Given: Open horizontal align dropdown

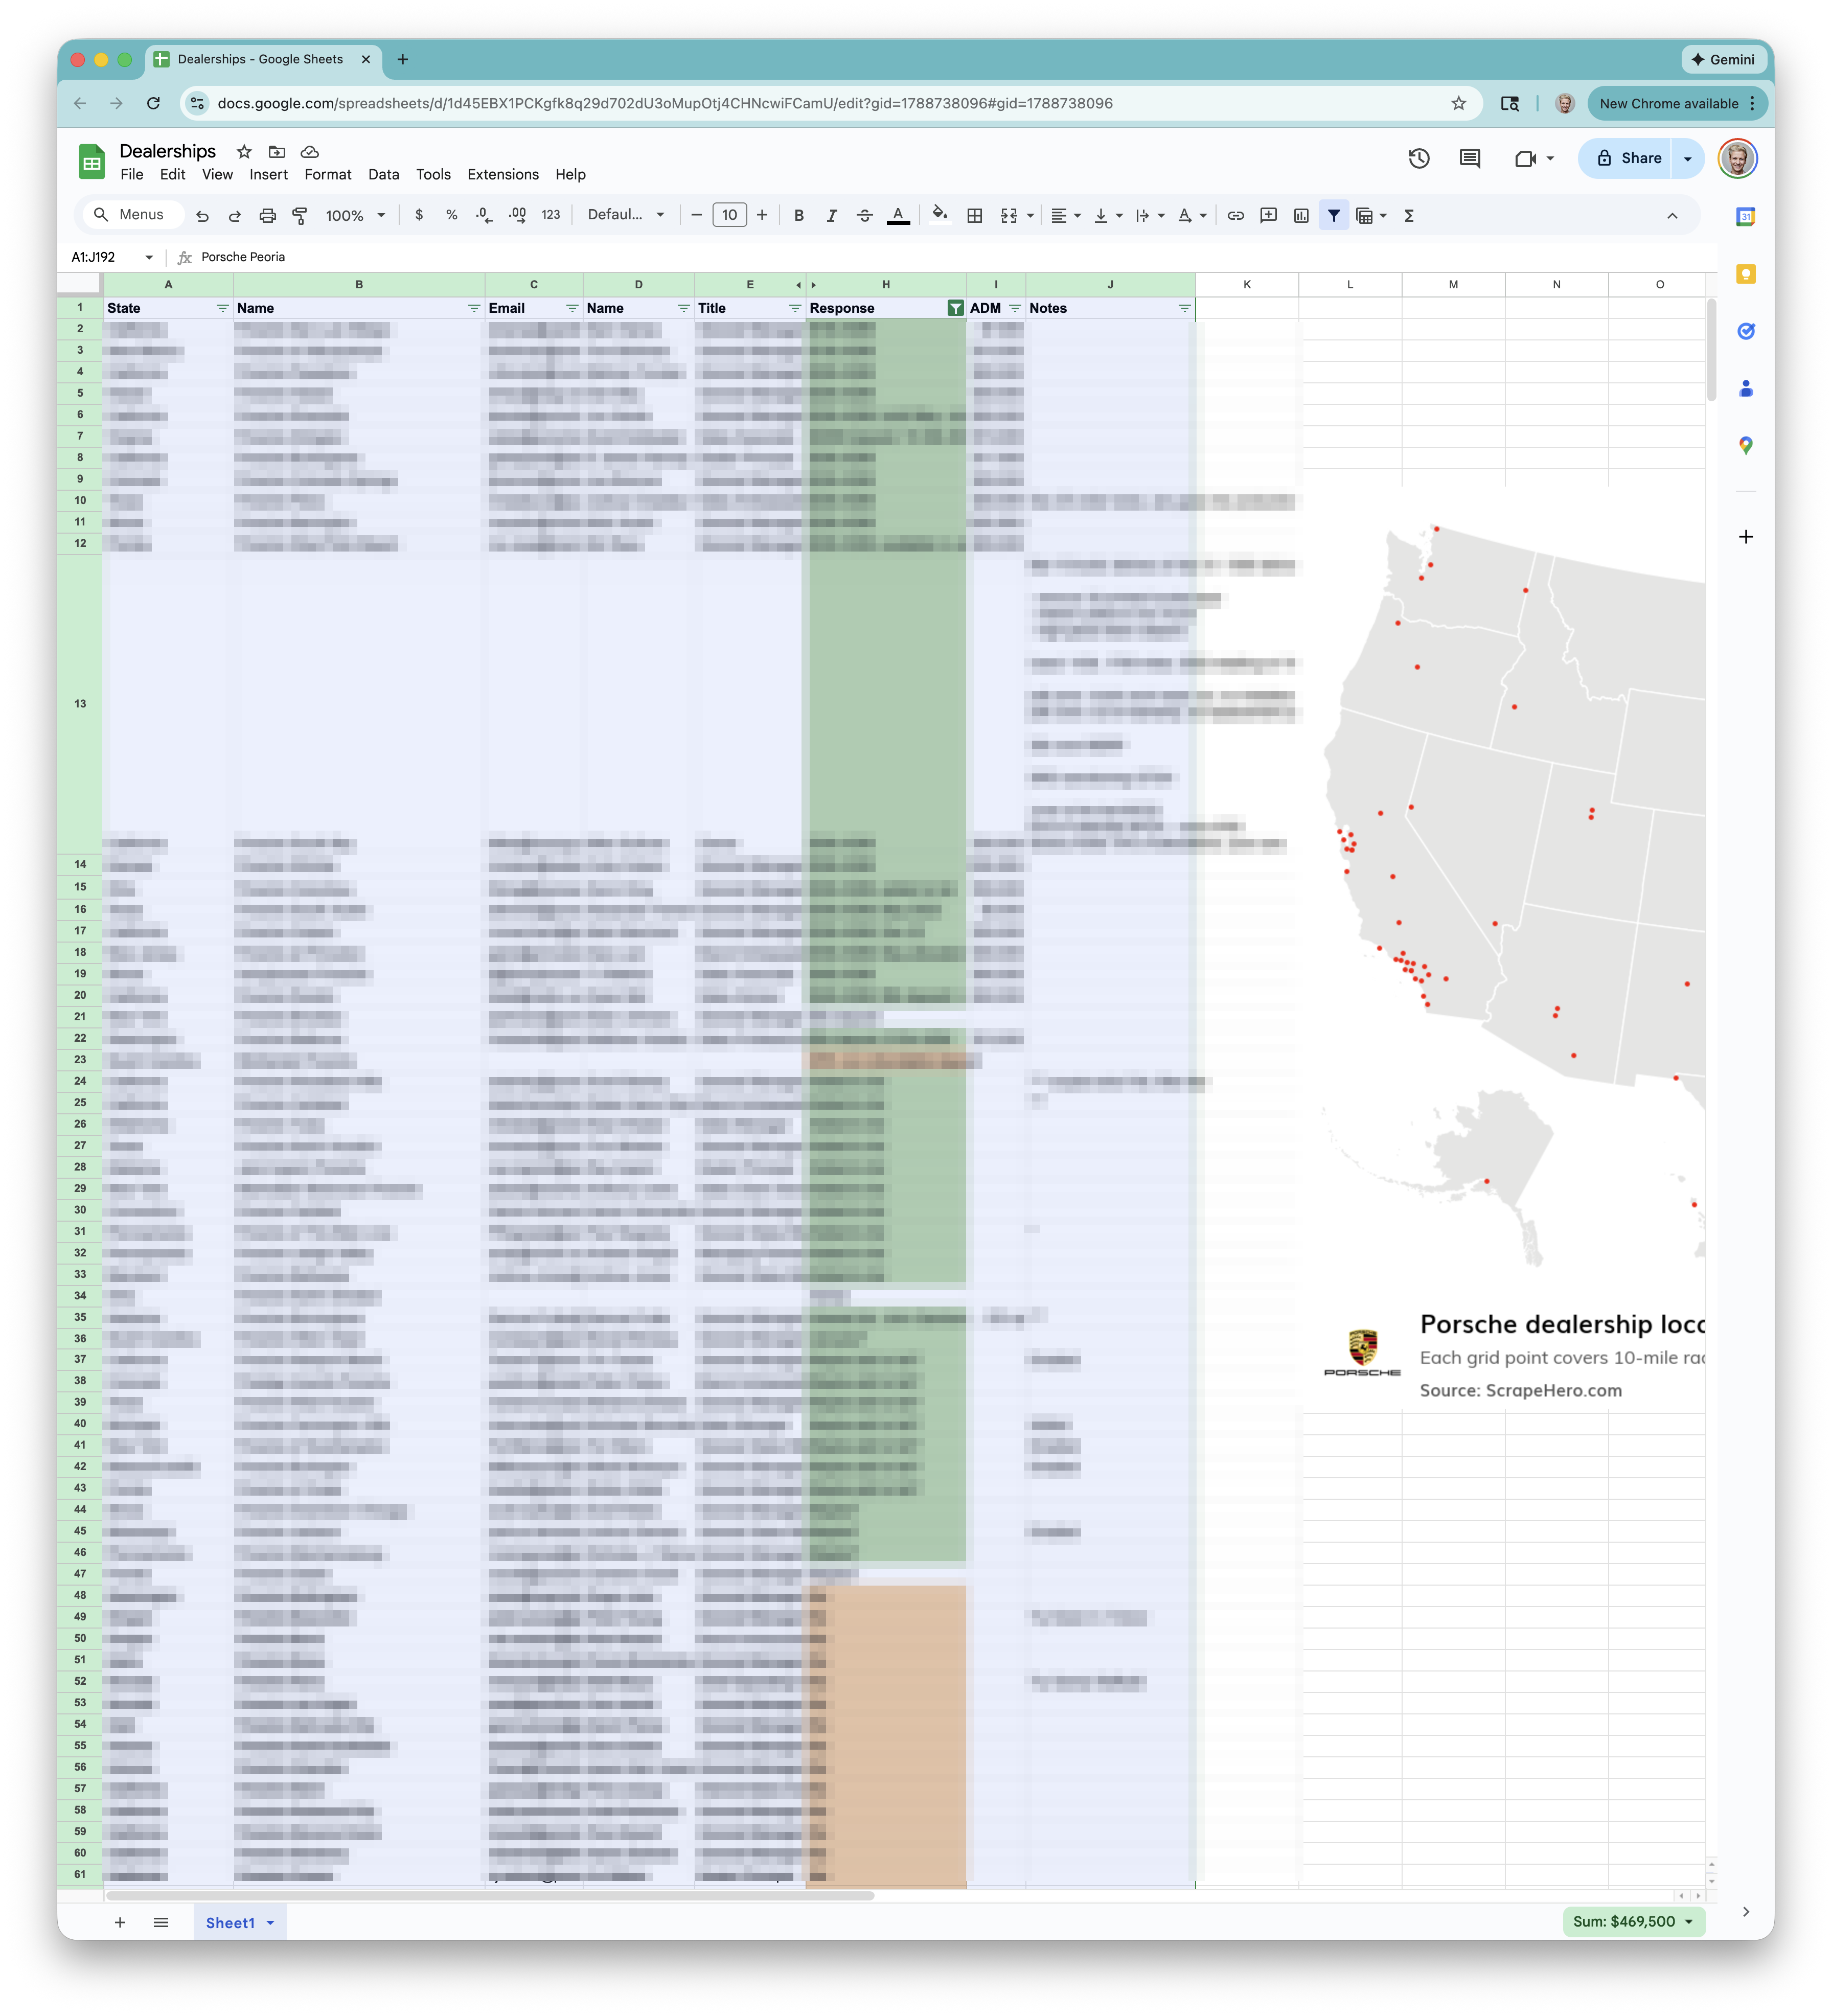Looking at the screenshot, I should [1066, 215].
